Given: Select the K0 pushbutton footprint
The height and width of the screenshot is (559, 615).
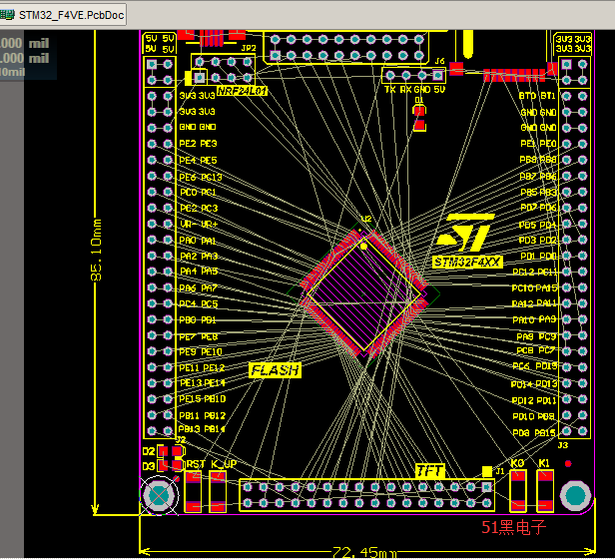Looking at the screenshot, I should (518, 491).
